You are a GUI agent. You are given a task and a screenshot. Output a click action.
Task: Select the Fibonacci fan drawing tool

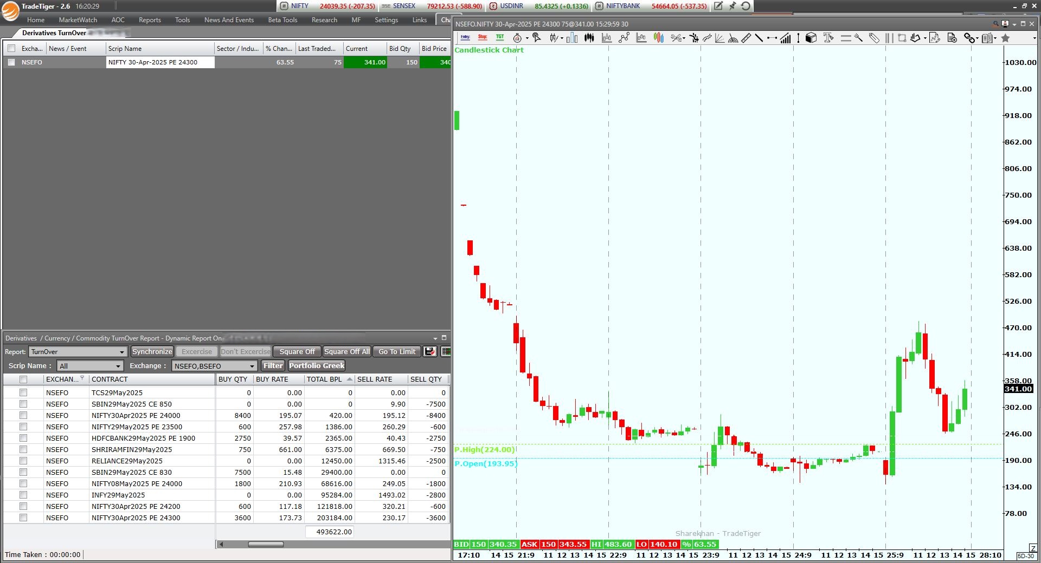coord(719,38)
